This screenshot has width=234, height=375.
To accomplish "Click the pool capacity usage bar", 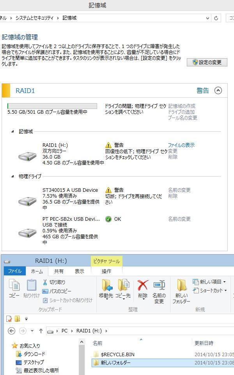I will coord(52,106).
